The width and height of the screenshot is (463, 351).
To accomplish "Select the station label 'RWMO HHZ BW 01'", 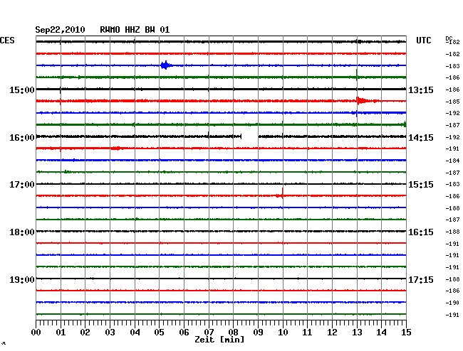I will [135, 30].
